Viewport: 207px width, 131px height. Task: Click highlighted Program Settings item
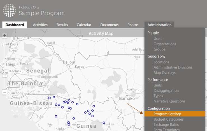point(175,114)
